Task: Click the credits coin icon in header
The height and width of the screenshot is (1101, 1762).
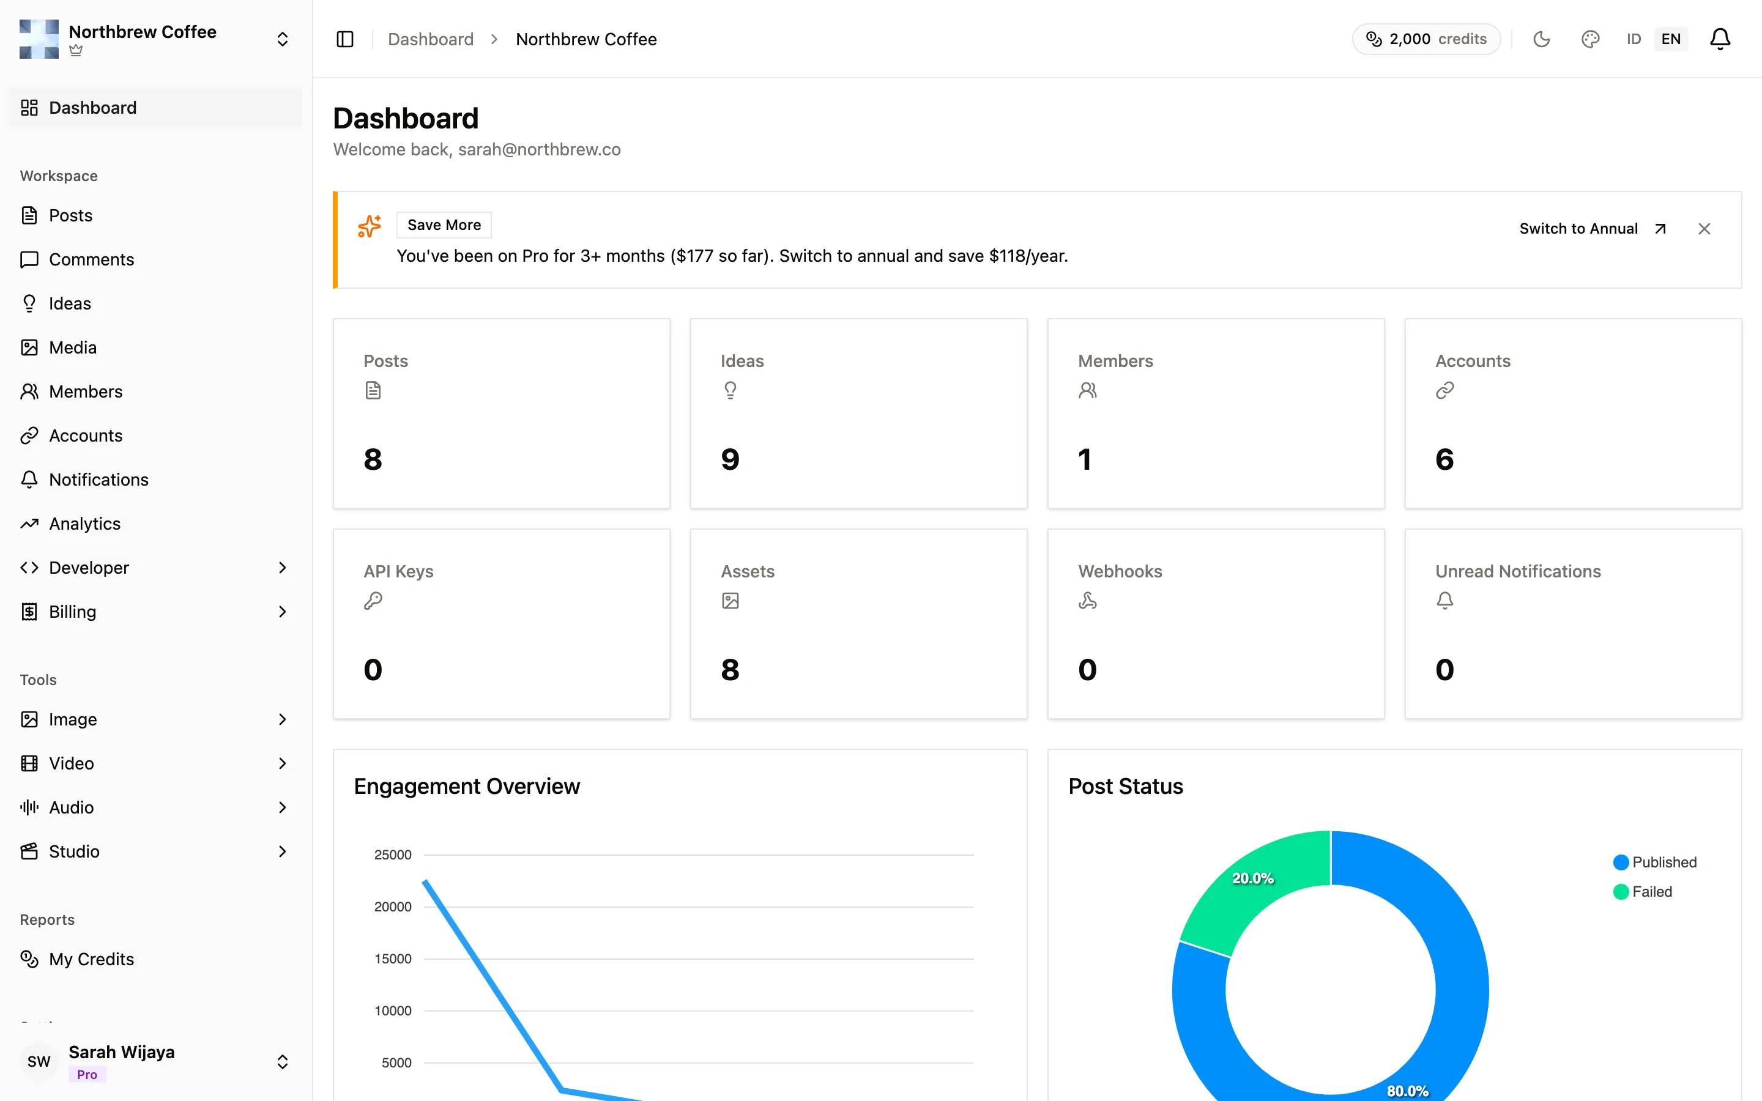Action: 1374,39
